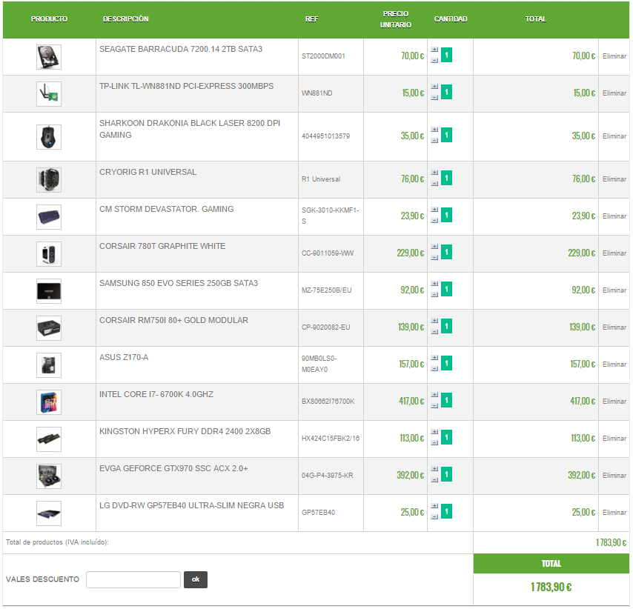Remove Corsair RM750i via Eliminar
Screen dimensions: 633x609
point(614,327)
